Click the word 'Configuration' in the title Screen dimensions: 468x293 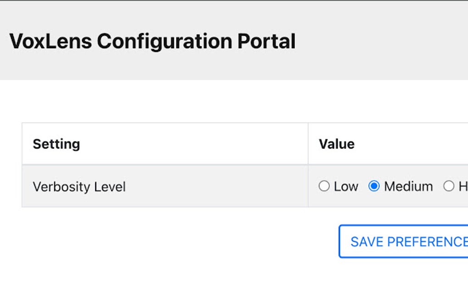coord(164,41)
